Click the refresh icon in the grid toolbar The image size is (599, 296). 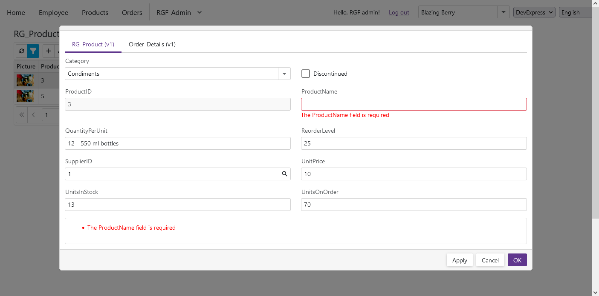(x=21, y=51)
